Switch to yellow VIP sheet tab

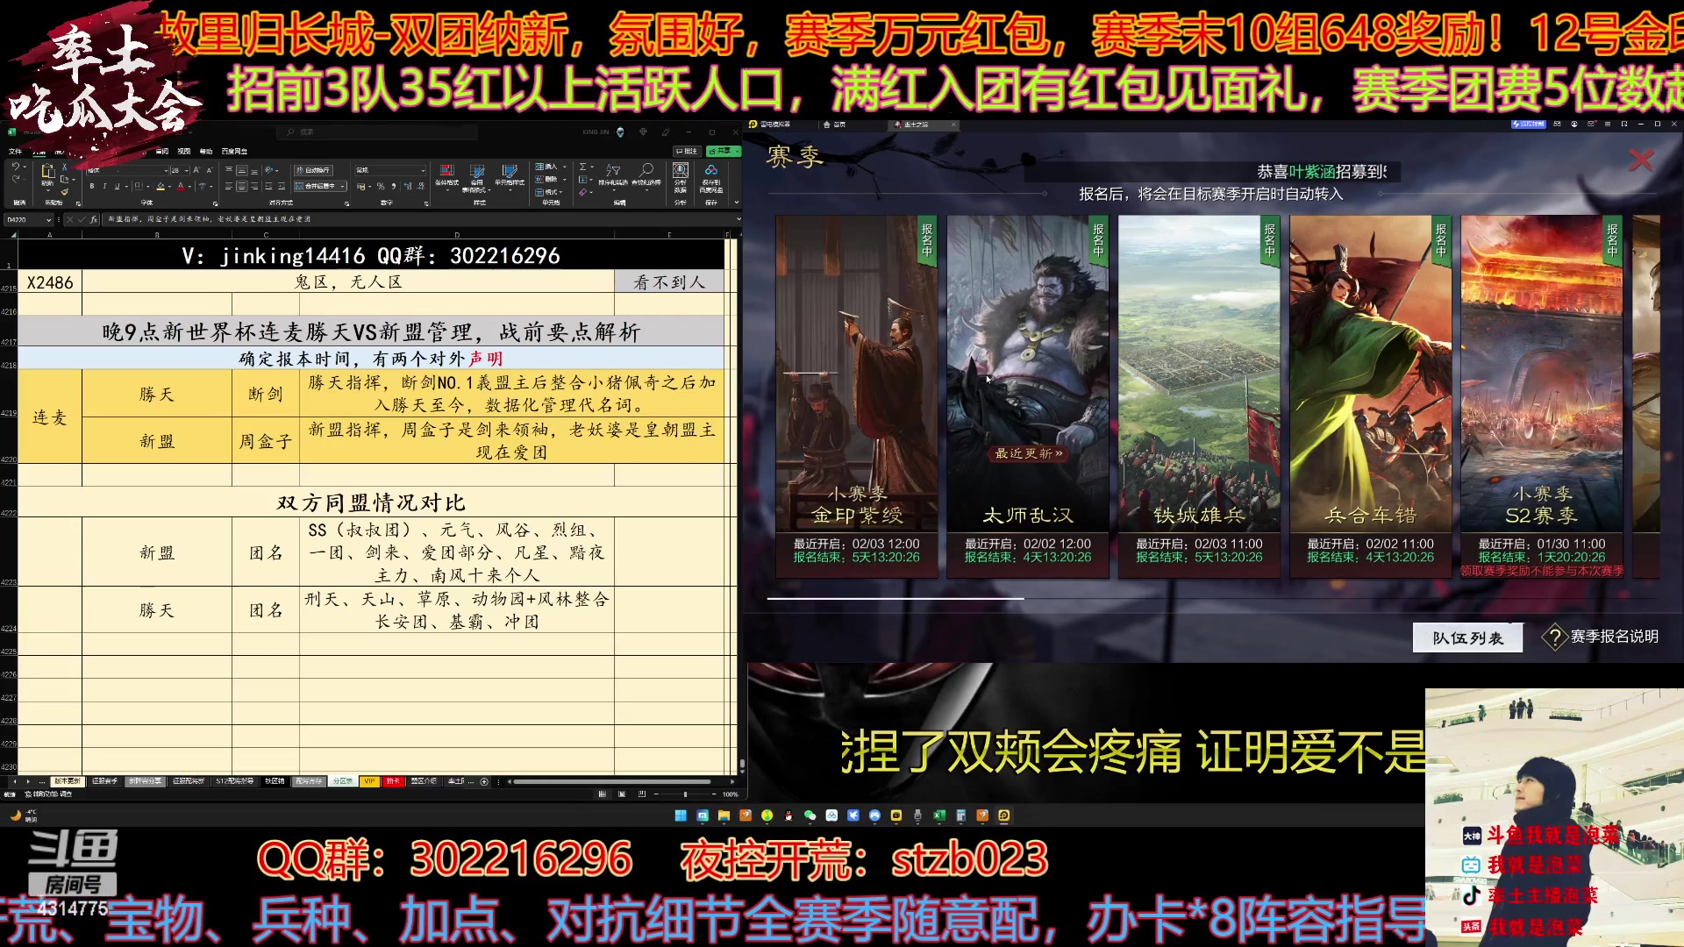click(369, 781)
